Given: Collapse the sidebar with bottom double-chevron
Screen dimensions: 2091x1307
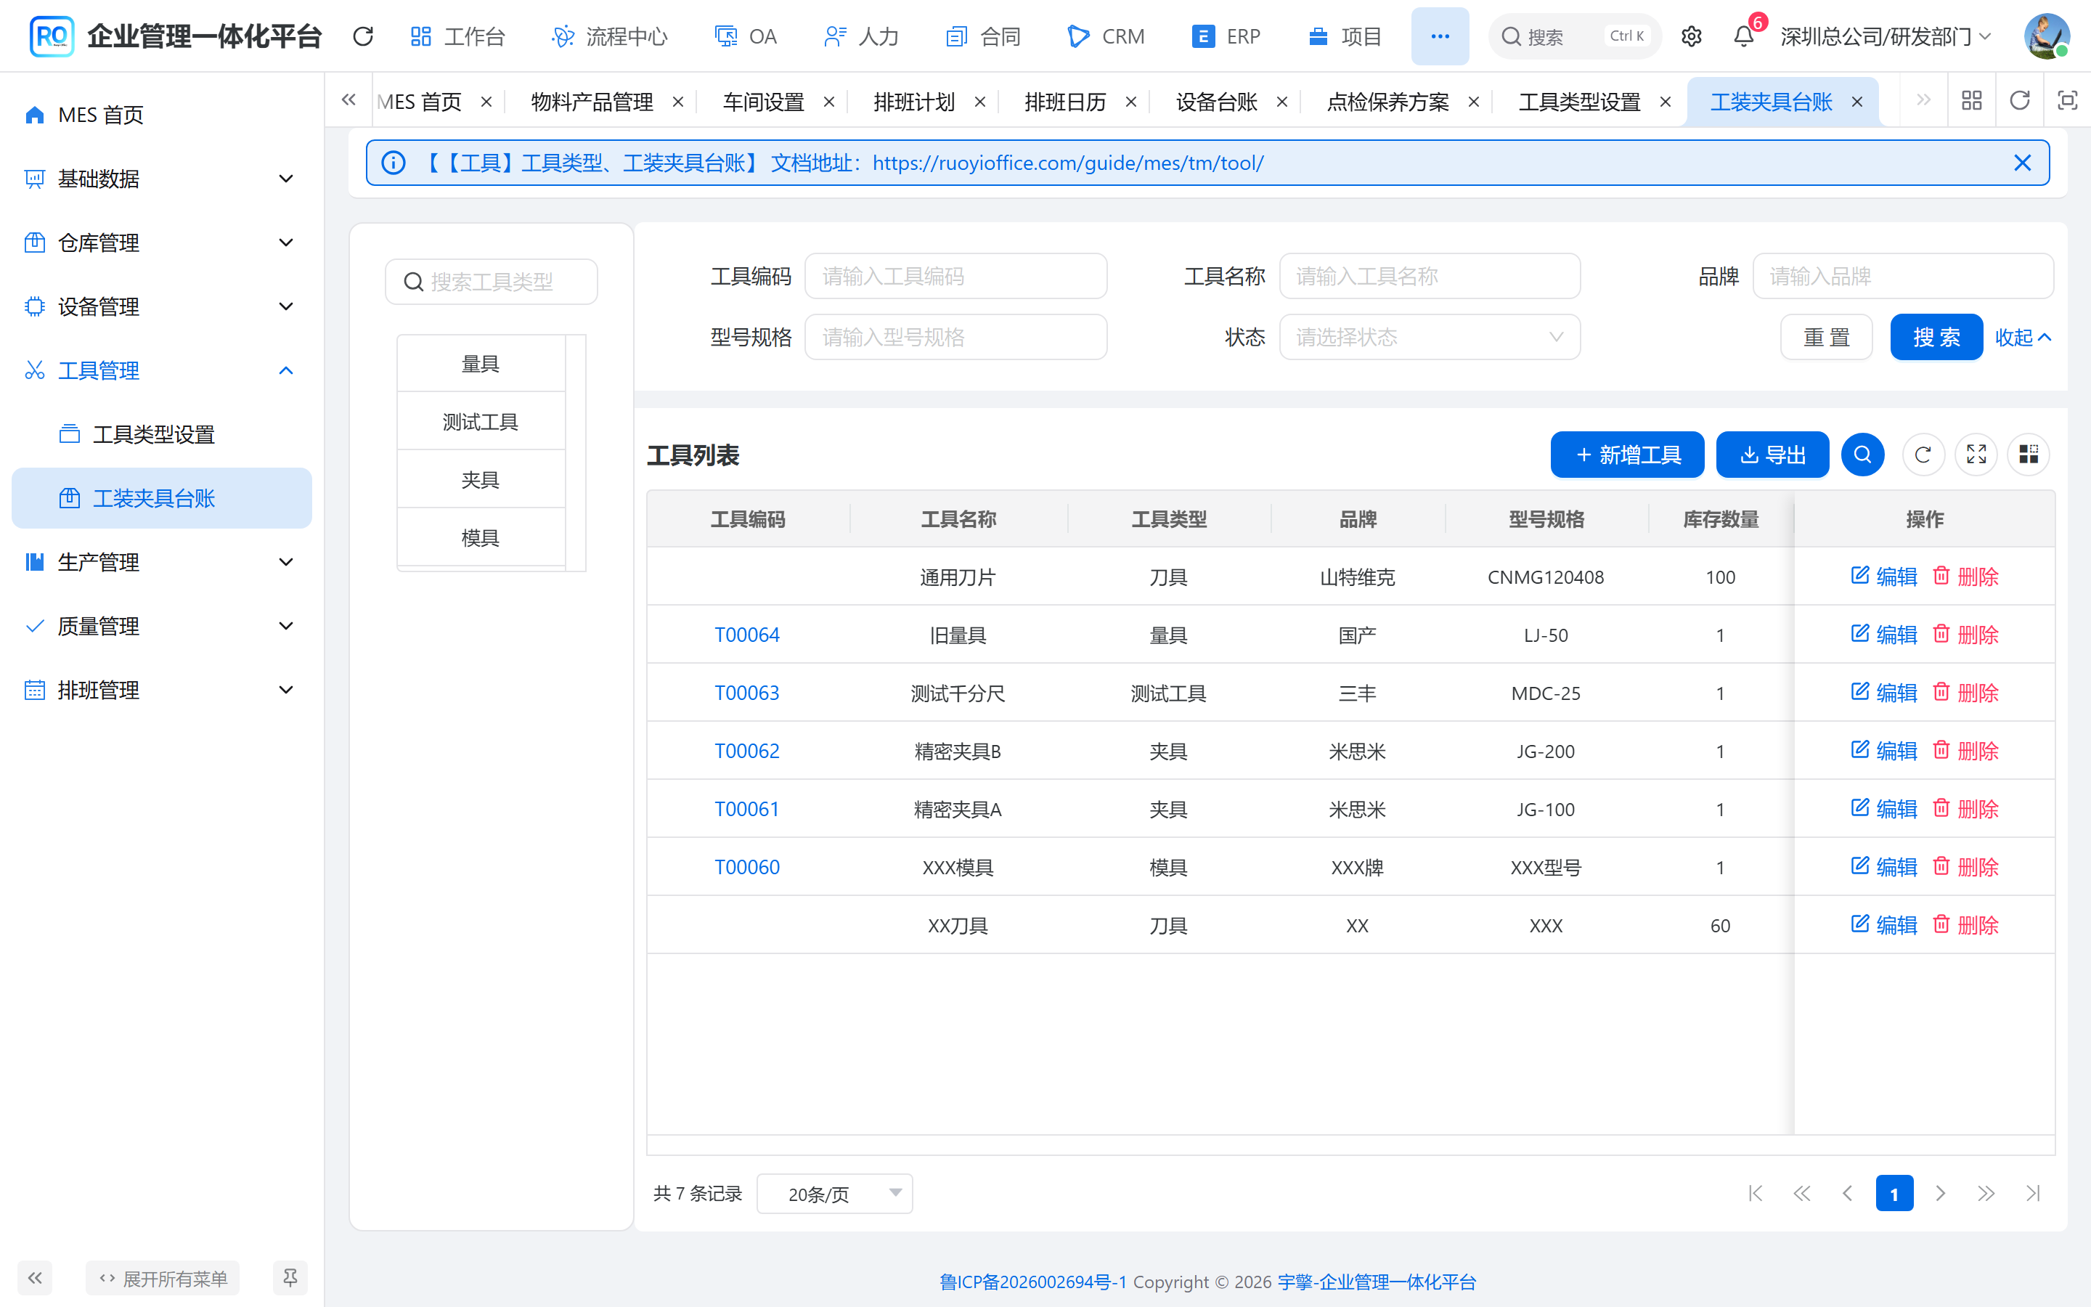Looking at the screenshot, I should click(35, 1278).
